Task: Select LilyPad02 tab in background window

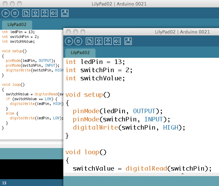Action: click(x=17, y=25)
